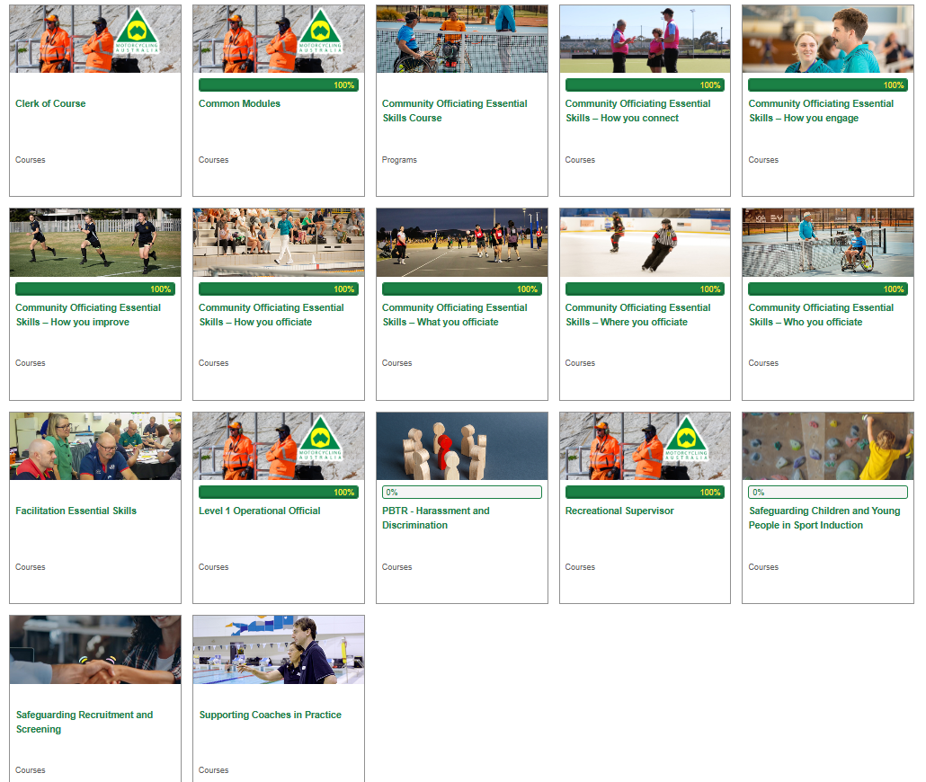Open Safeguarding Recruitment and Screening title

[84, 722]
